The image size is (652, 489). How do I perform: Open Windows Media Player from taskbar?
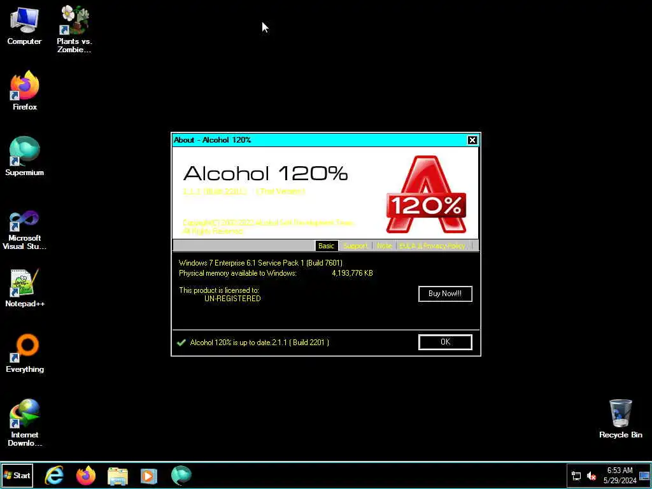coord(149,476)
